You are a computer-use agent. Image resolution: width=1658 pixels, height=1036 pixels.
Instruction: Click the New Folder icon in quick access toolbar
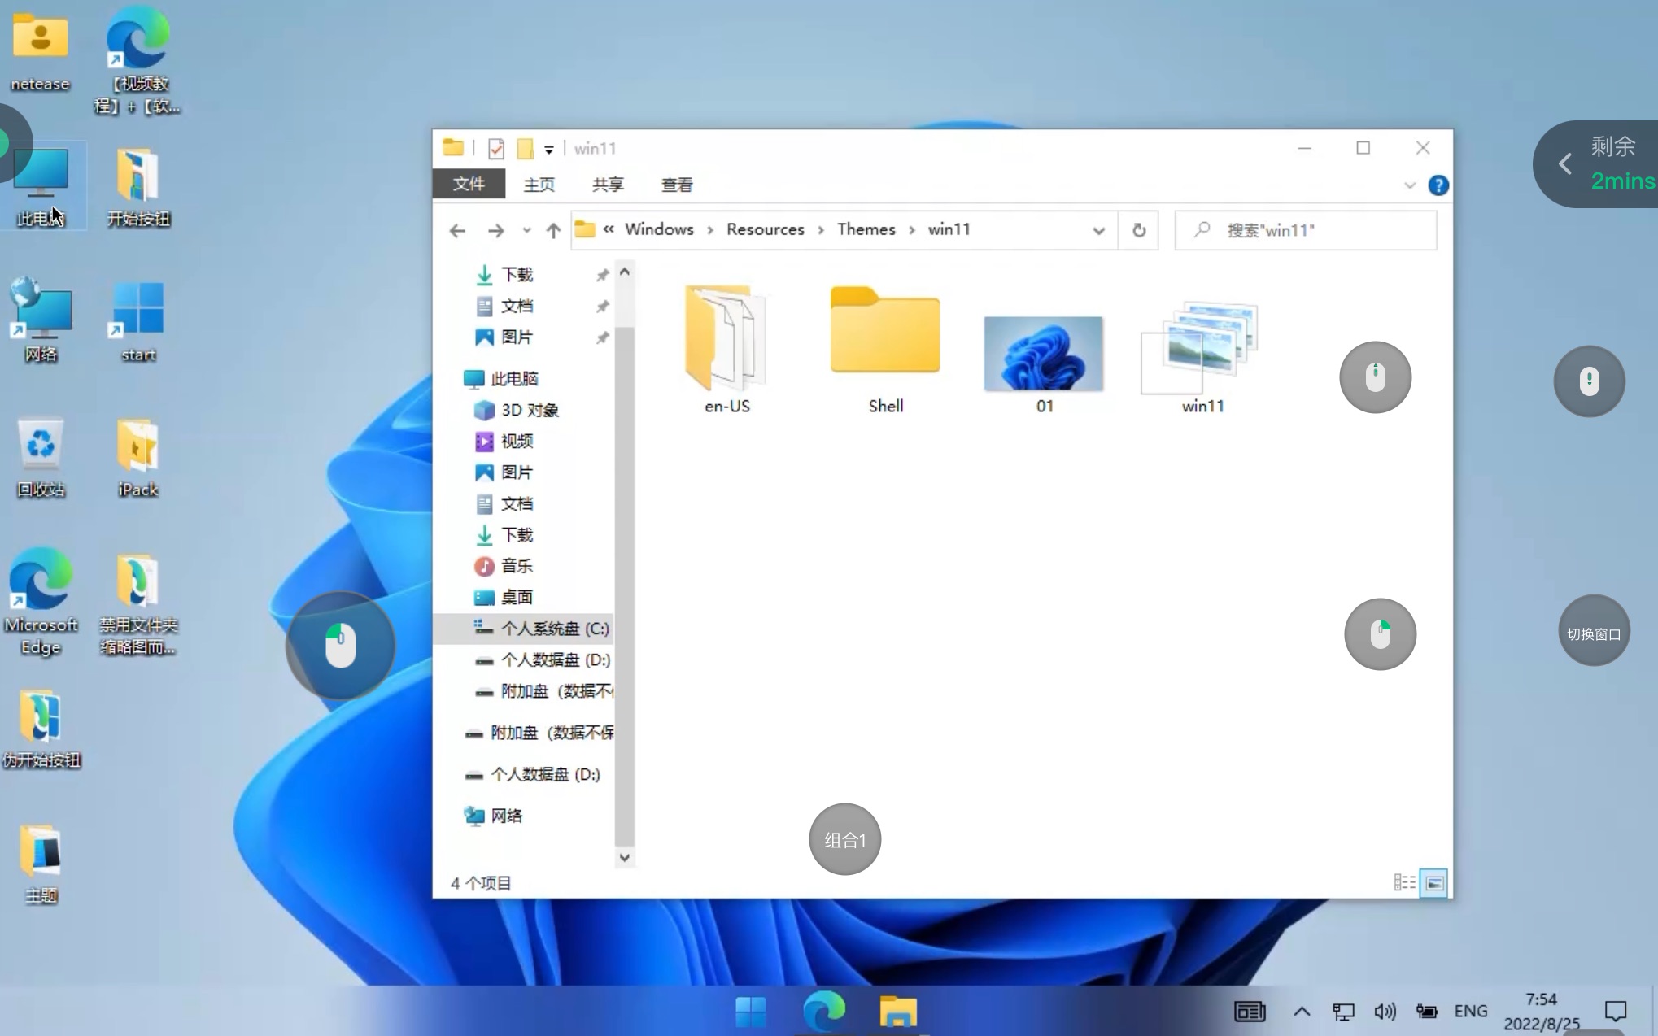[526, 148]
